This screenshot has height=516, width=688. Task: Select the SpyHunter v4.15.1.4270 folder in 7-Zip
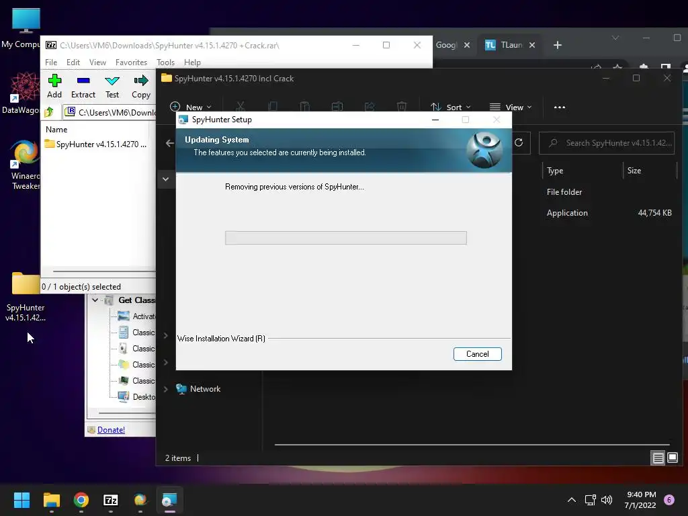point(95,144)
